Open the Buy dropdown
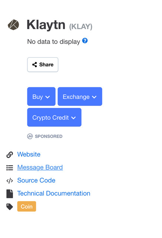The height and width of the screenshot is (238, 162). click(x=41, y=96)
